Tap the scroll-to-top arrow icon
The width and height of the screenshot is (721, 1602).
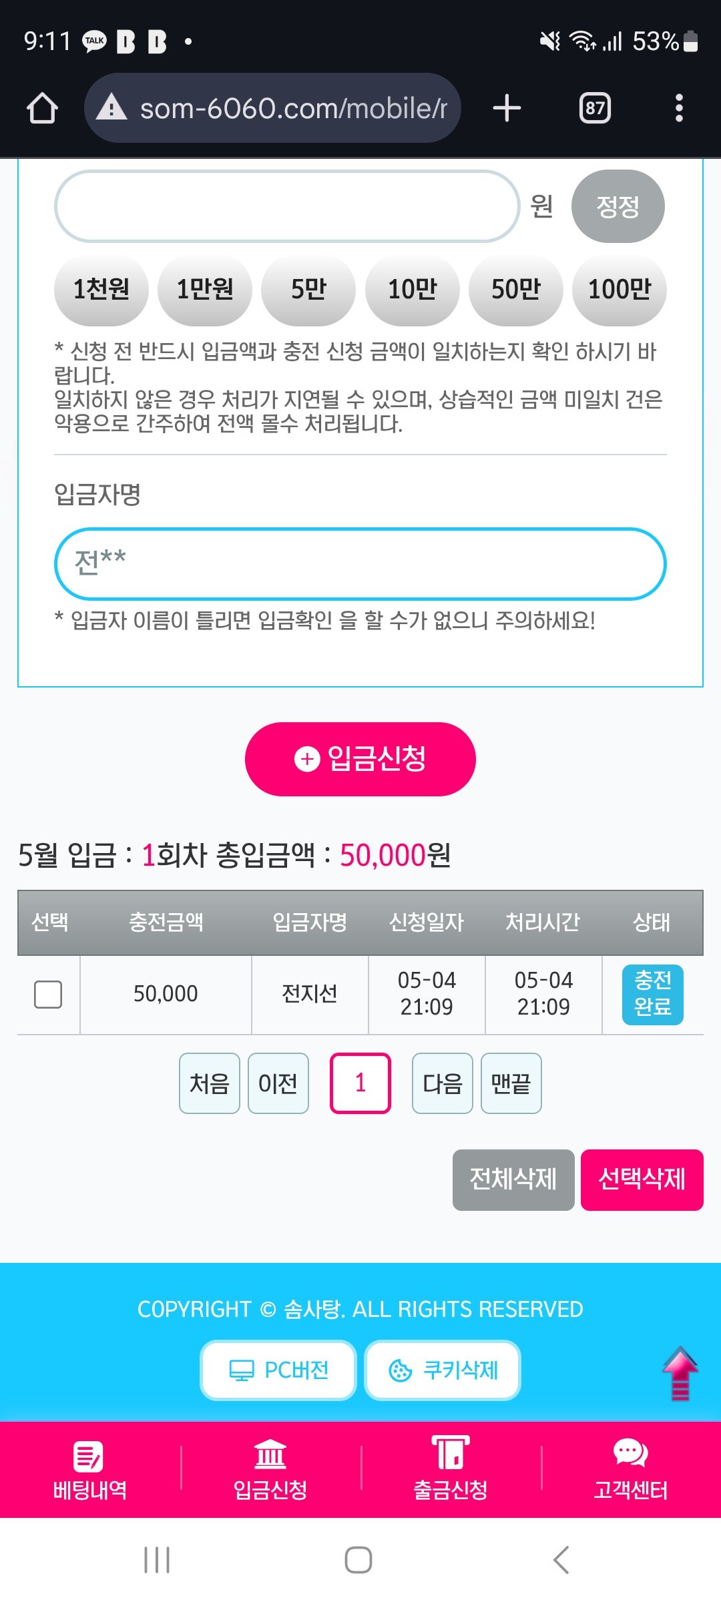(680, 1373)
